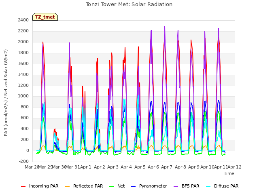Click the cyan Diffuse PAR legend swatch

(208, 187)
